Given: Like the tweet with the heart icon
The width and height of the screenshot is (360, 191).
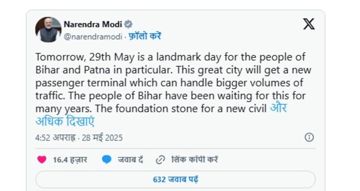Looking at the screenshot, I should pyautogui.click(x=41, y=159).
